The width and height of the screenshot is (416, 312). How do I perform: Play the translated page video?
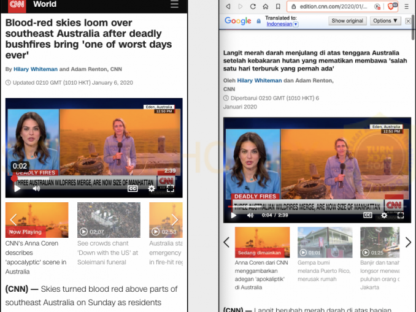pos(234,215)
